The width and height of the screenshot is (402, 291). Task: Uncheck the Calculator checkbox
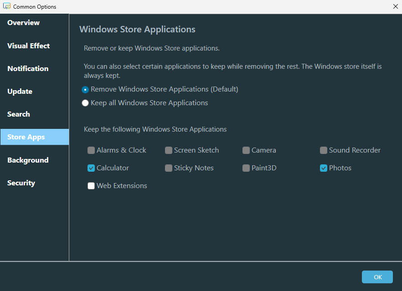(91, 168)
